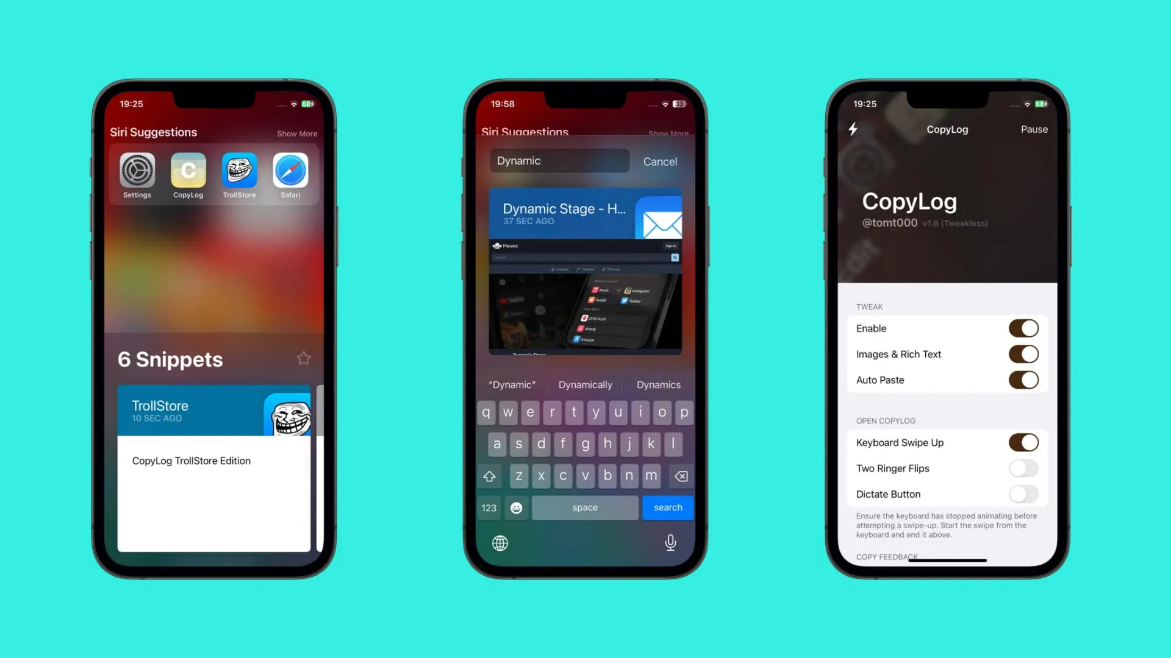Screen dimensions: 1171x658
Task: Tap the TrollStore troll face icon
Action: pyautogui.click(x=239, y=169)
